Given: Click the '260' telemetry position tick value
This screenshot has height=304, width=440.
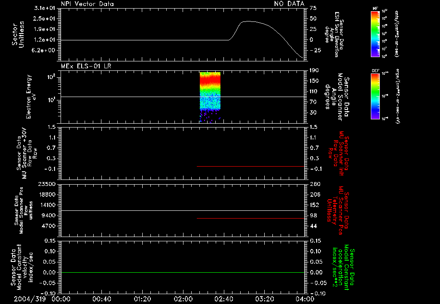Looking at the screenshot, I should (314, 184).
